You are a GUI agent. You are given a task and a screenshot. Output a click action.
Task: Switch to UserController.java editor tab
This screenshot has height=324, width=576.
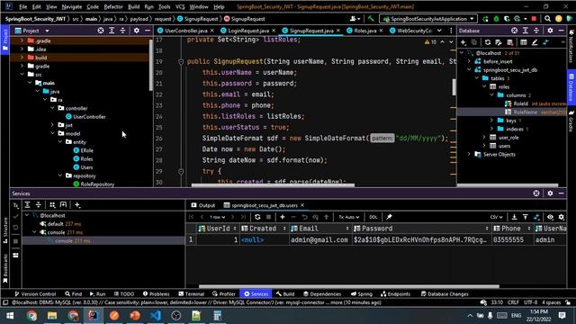coord(186,31)
